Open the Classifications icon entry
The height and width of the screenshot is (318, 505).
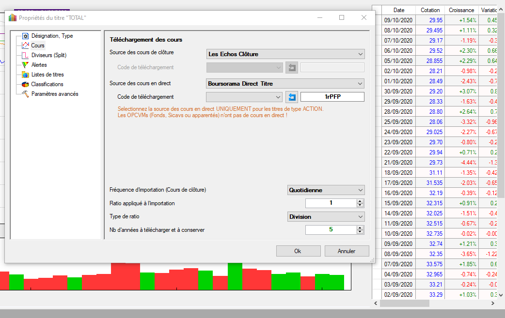pyautogui.click(x=26, y=84)
